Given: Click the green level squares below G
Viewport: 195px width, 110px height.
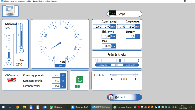Looking at the screenshot, I should coord(77,87).
